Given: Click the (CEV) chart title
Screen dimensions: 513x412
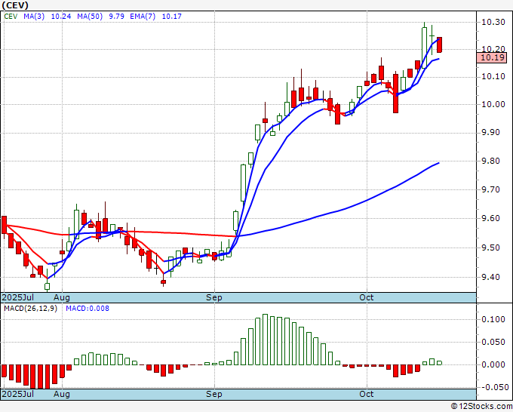Looking at the screenshot, I should [15, 5].
